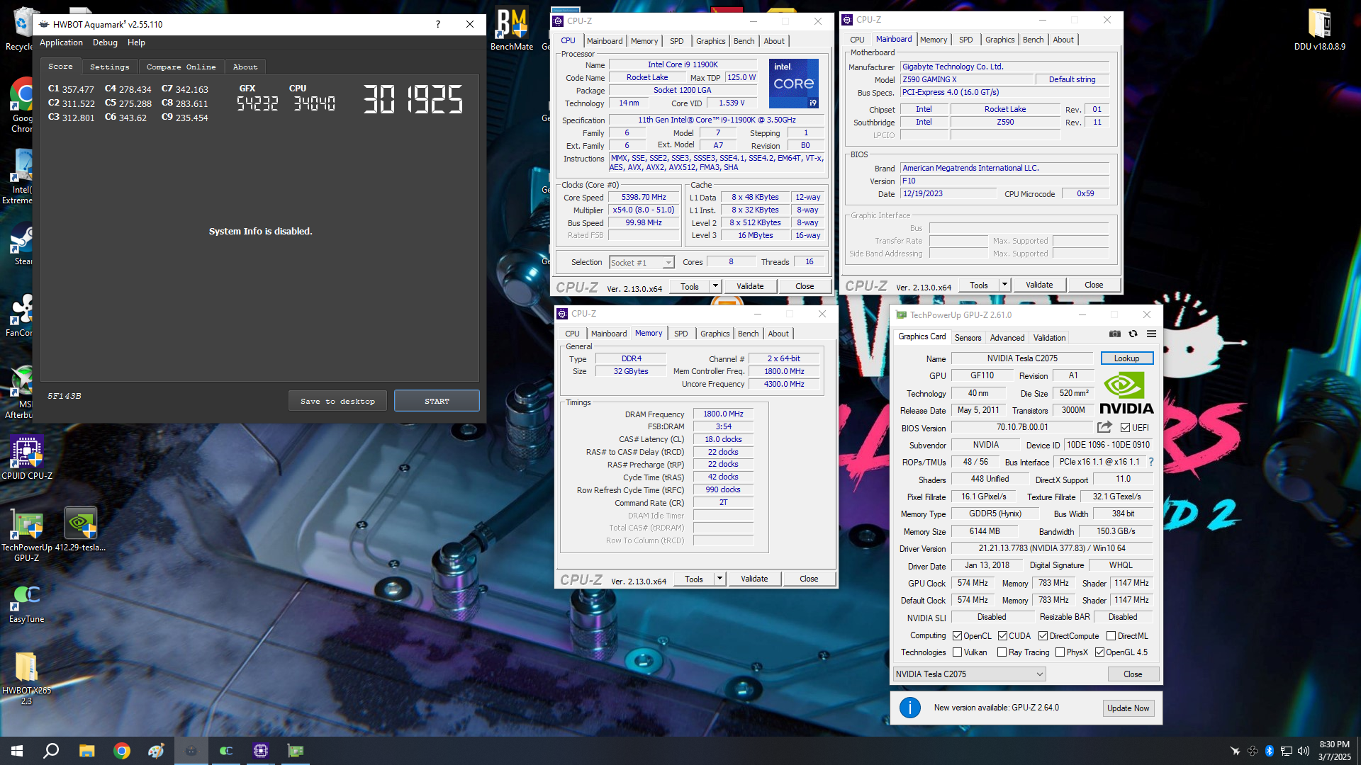
Task: Click GPU name field NVIDIA Tesla C2075
Action: point(1021,358)
